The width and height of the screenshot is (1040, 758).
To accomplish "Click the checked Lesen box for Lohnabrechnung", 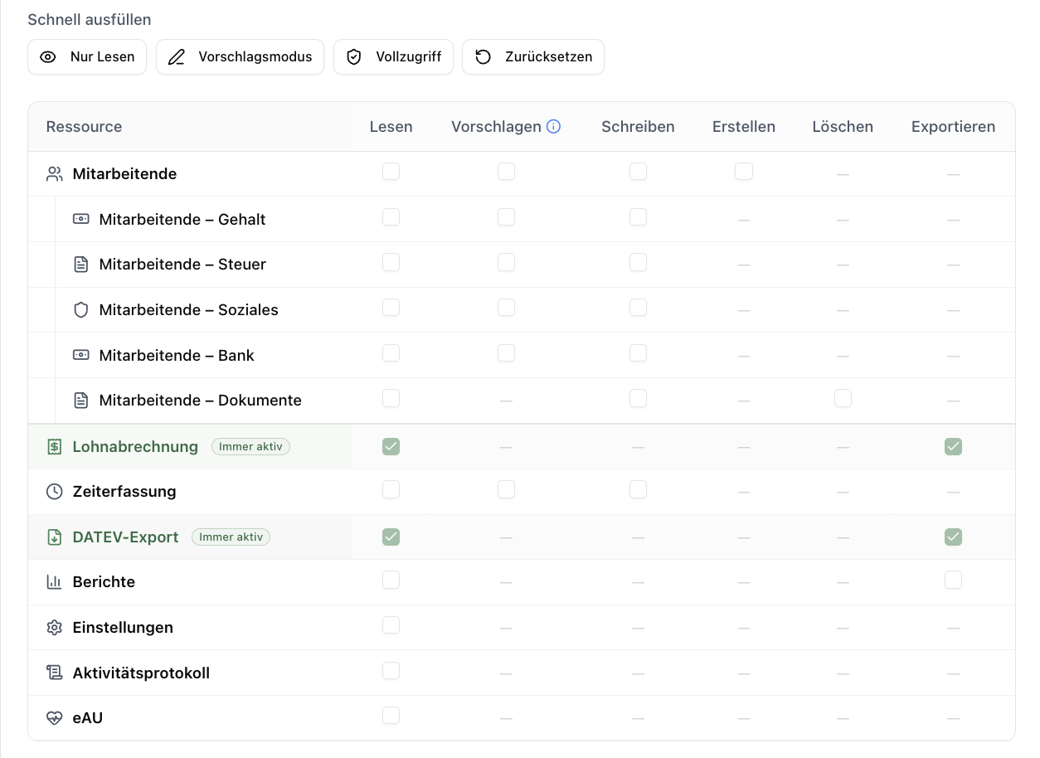I will coord(391,447).
